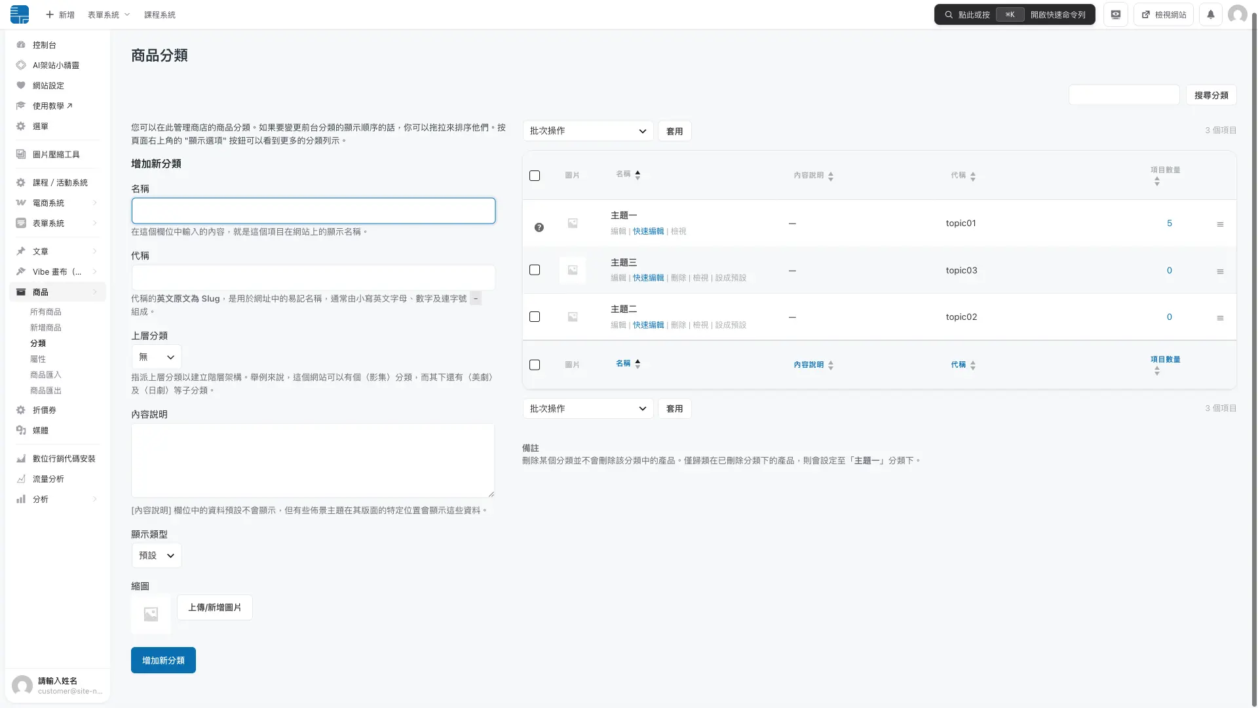1258x708 pixels.
Task: Click the AI架站小精靈 icon
Action: coord(21,66)
